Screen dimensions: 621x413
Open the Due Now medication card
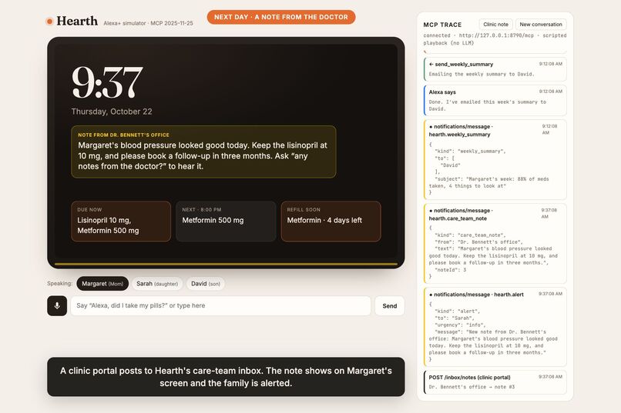click(x=121, y=221)
